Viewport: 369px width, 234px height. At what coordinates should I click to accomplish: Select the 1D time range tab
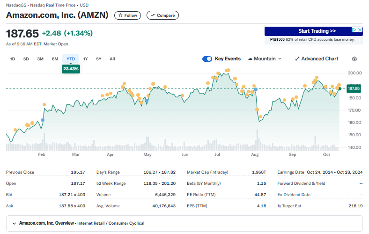pyautogui.click(x=13, y=59)
